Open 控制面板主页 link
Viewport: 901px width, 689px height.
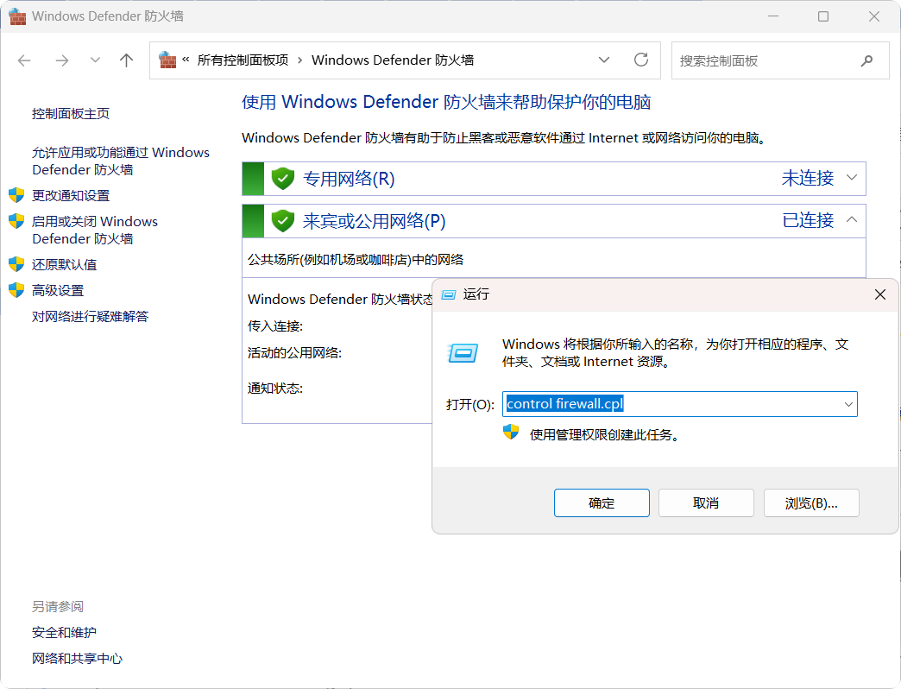71,114
